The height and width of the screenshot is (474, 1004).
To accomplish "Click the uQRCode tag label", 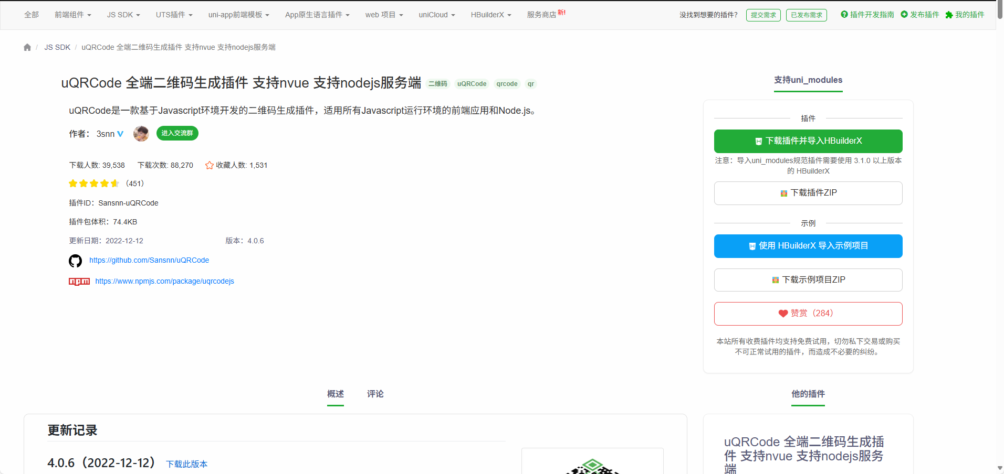I will (x=471, y=84).
